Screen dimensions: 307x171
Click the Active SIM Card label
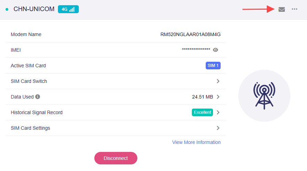pyautogui.click(x=28, y=66)
